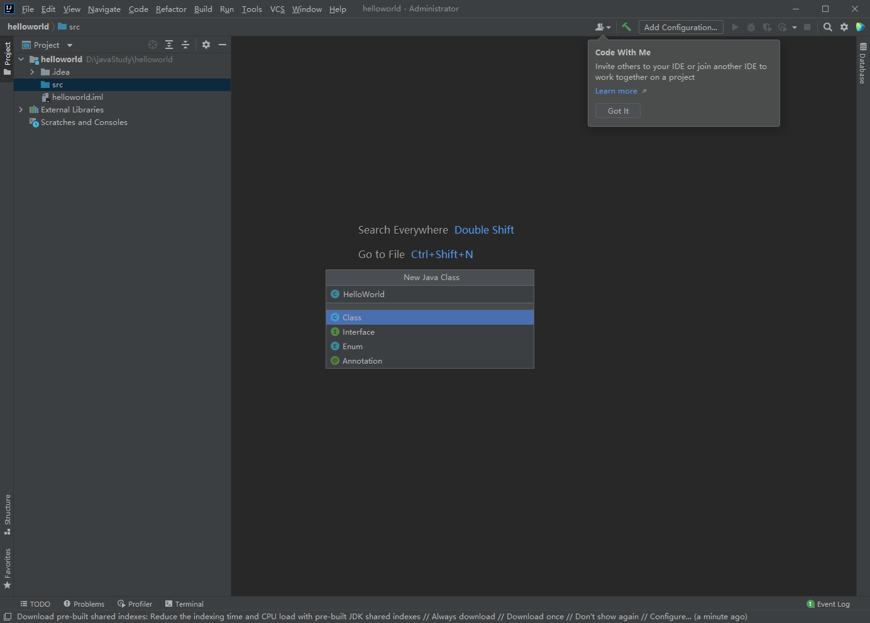This screenshot has width=870, height=623.
Task: Open the Profiler tool window
Action: pos(135,604)
